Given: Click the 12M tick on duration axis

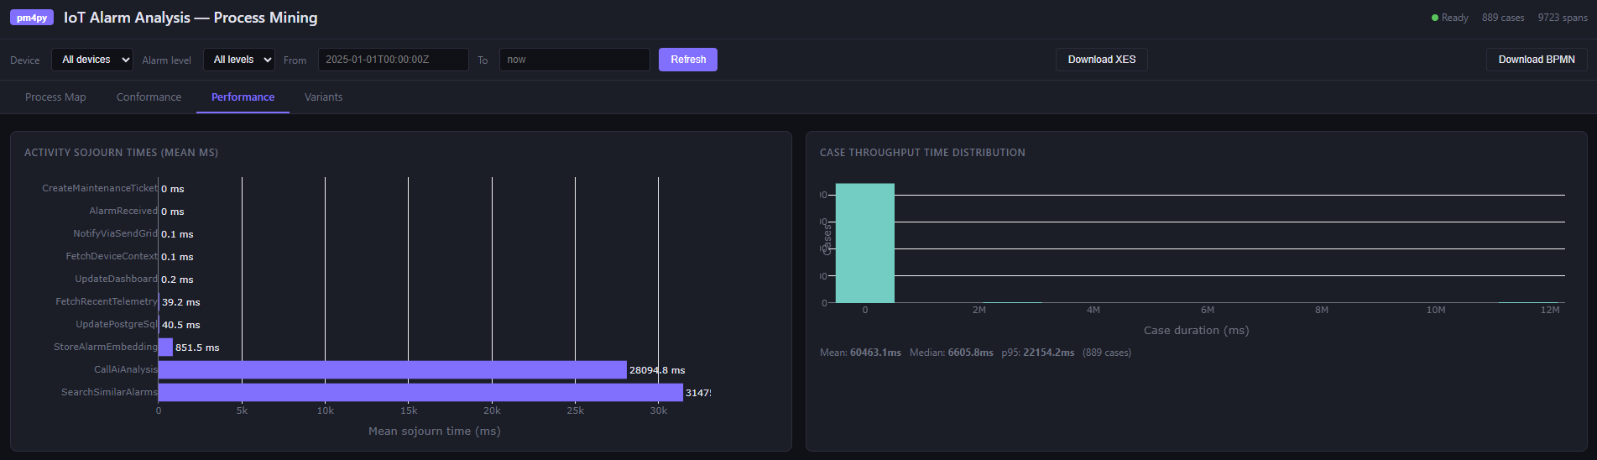Looking at the screenshot, I should [1550, 310].
